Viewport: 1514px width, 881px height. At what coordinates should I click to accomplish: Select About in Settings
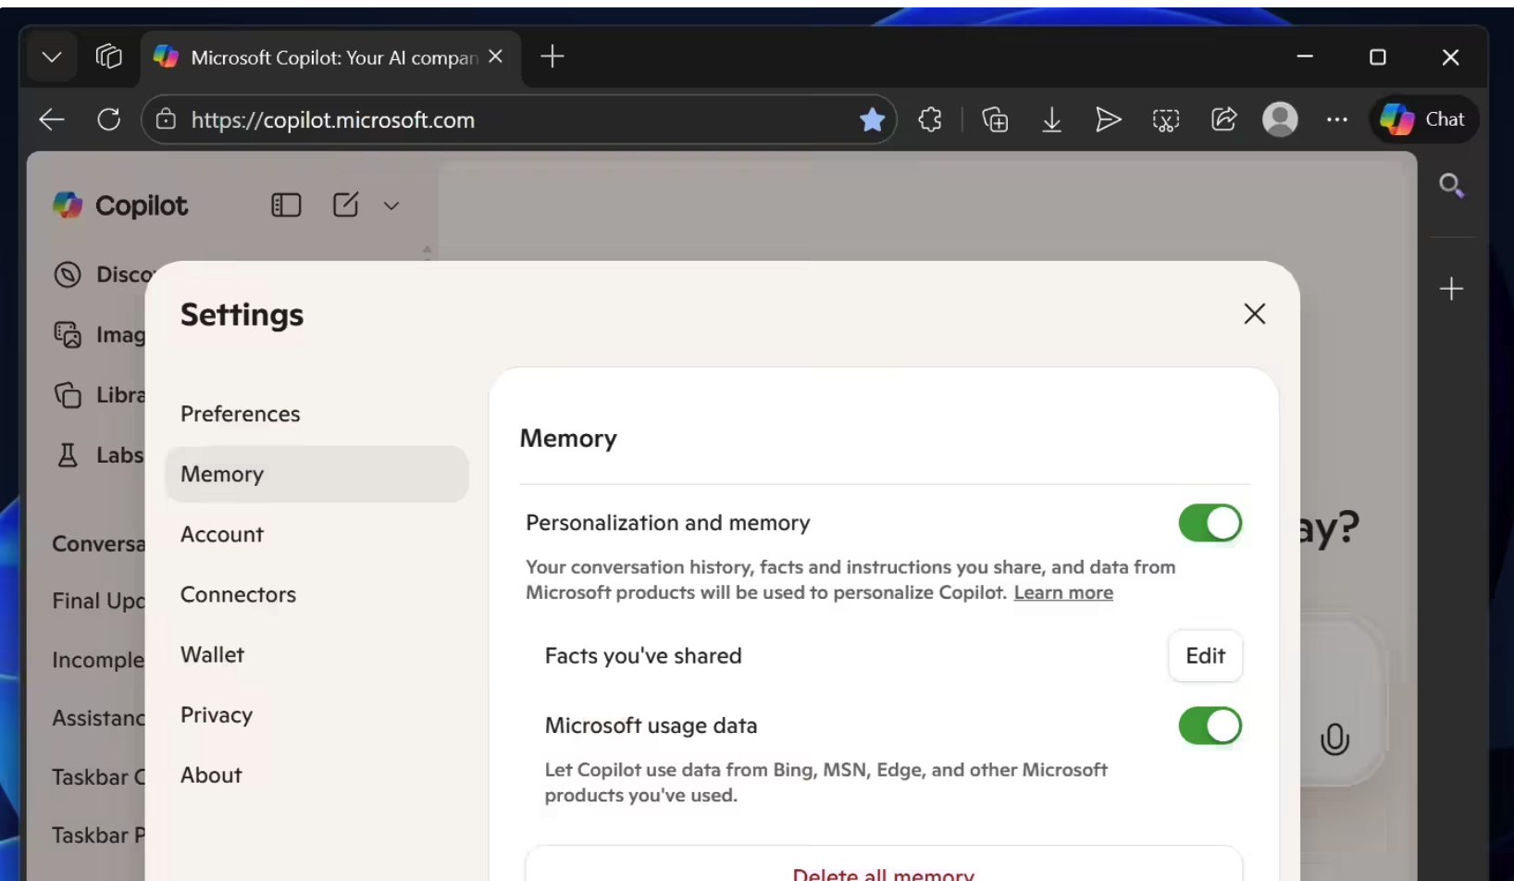(x=316, y=775)
